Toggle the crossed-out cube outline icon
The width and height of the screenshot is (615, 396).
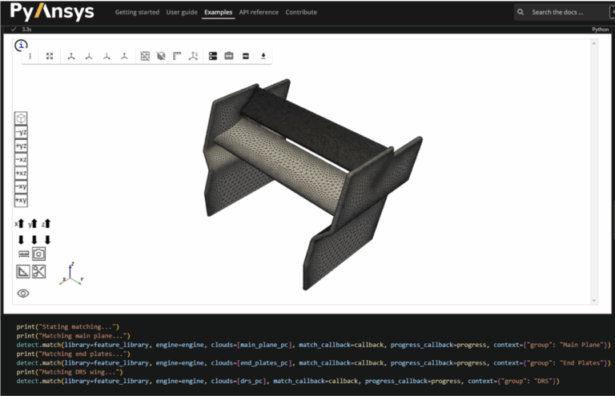coord(161,56)
